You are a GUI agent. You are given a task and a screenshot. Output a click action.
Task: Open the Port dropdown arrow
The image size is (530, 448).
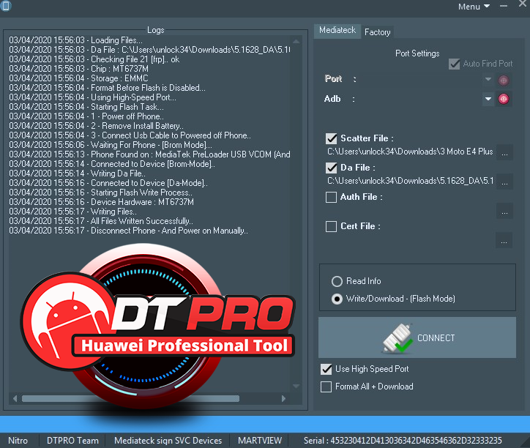point(488,80)
